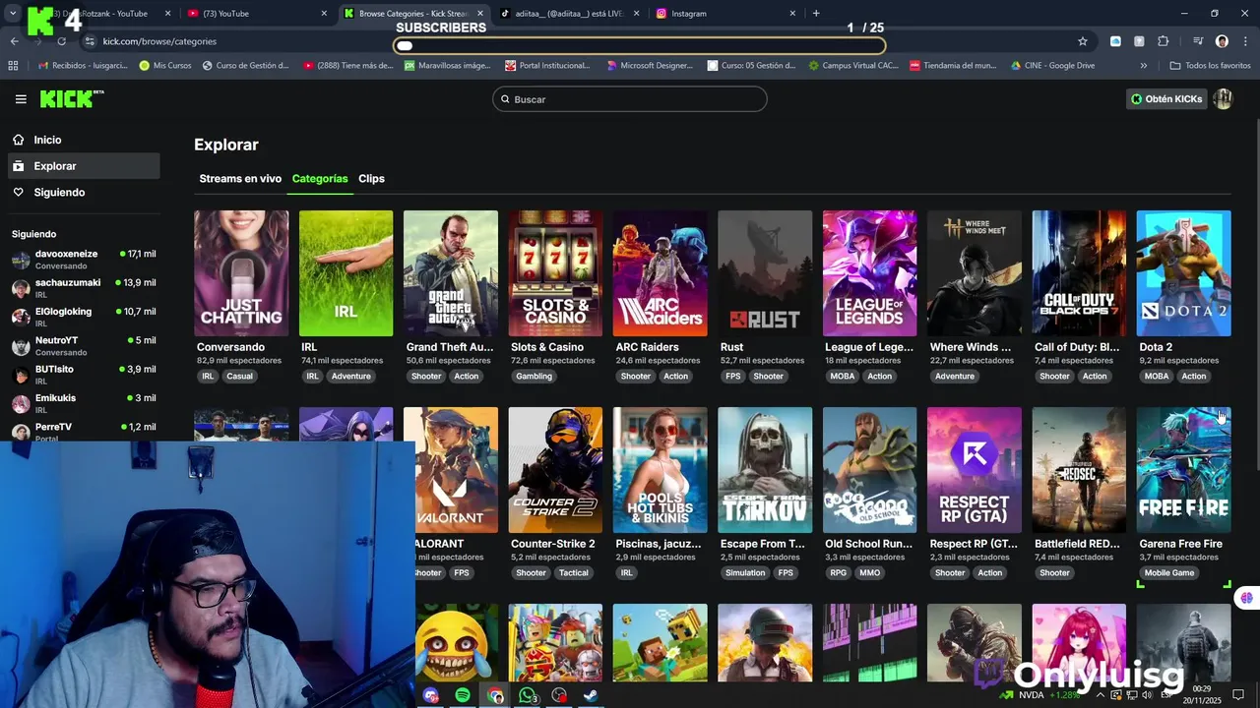This screenshot has height=708, width=1260.
Task: Open Chrome three-dot menu
Action: [1245, 41]
